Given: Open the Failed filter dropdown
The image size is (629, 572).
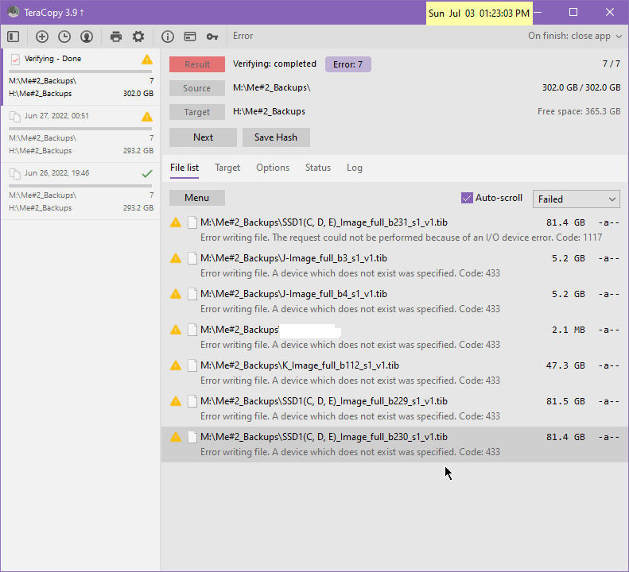Looking at the screenshot, I should [576, 199].
